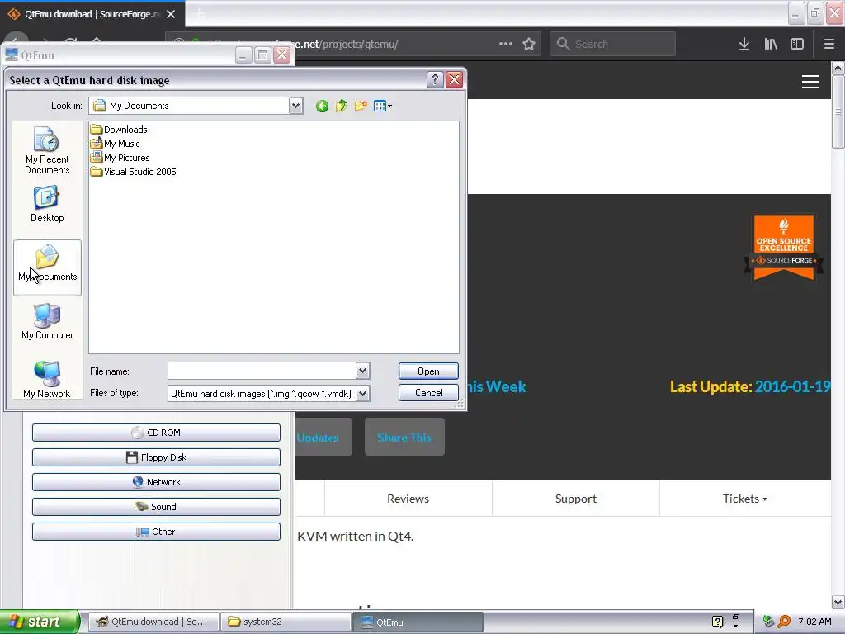Click the Cancel button in dialog
This screenshot has width=845, height=634.
[x=428, y=392]
